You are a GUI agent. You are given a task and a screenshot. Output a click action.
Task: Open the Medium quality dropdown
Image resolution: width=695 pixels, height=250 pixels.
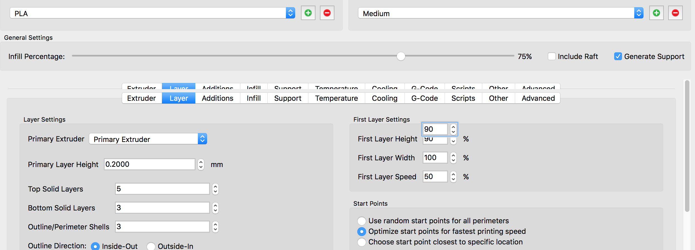501,13
